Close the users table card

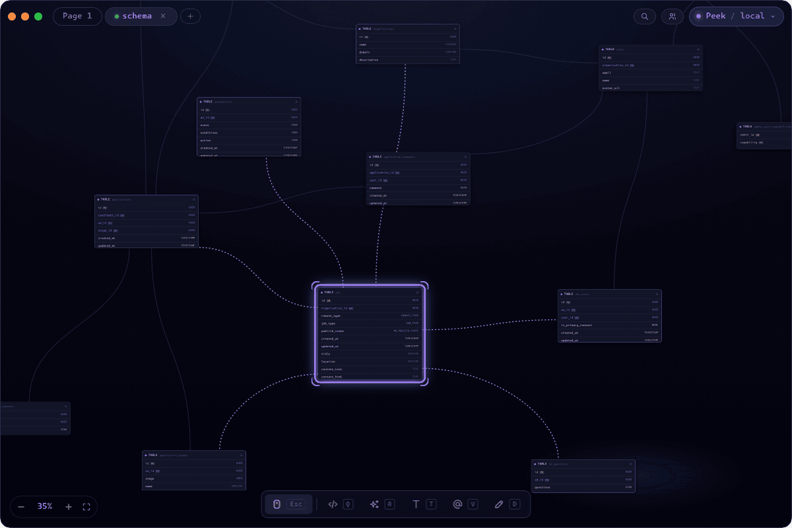point(698,49)
